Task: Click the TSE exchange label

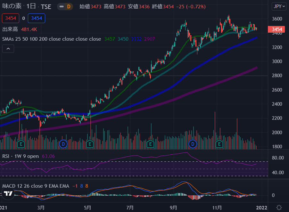Action: 46,7
